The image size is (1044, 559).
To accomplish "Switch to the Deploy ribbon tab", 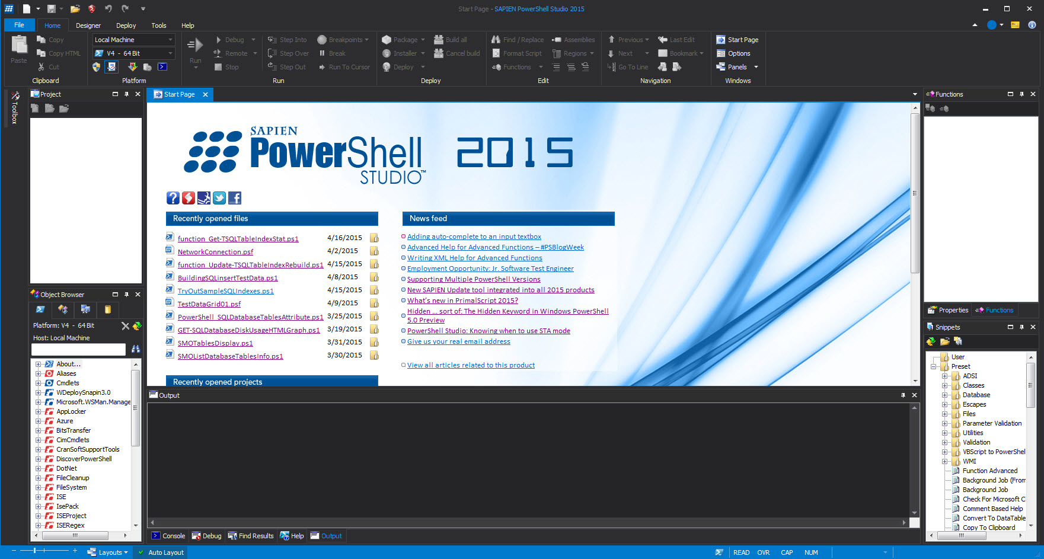I will pos(126,25).
